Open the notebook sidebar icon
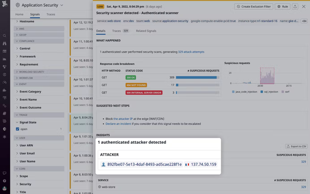Image resolution: width=310 pixels, height=194 pixels. click(4, 113)
